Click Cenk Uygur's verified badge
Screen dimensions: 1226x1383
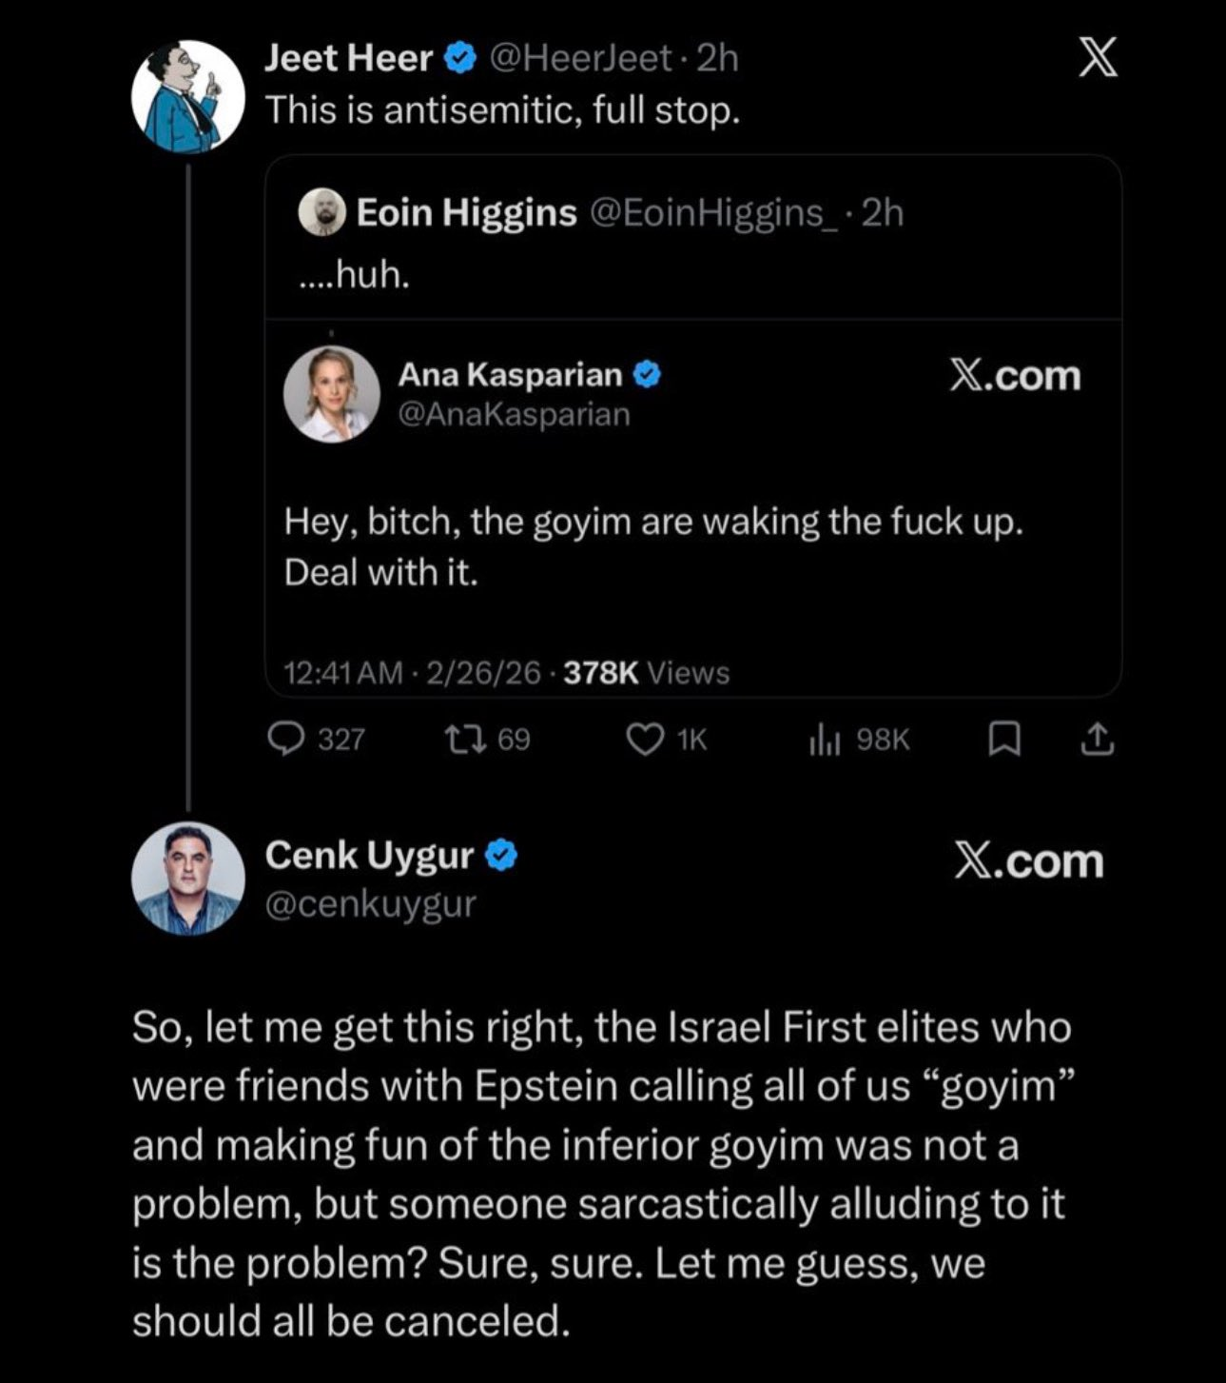click(x=502, y=856)
